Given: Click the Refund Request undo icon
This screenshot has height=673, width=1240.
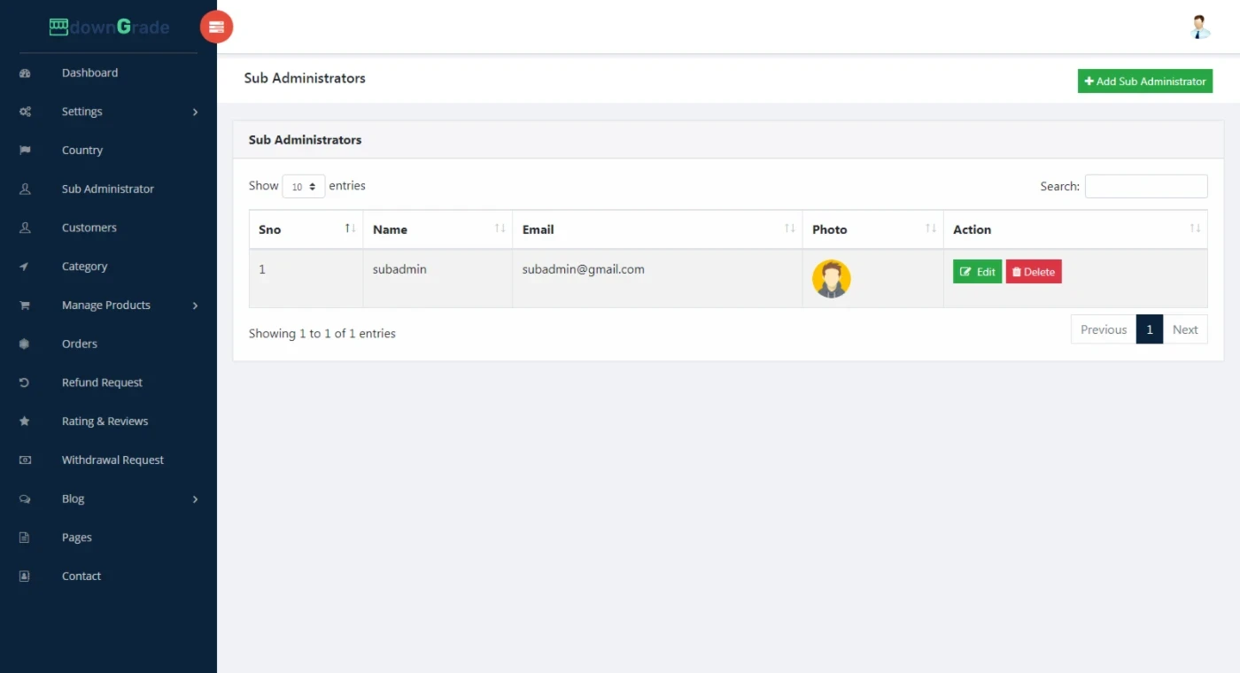Looking at the screenshot, I should click(25, 383).
